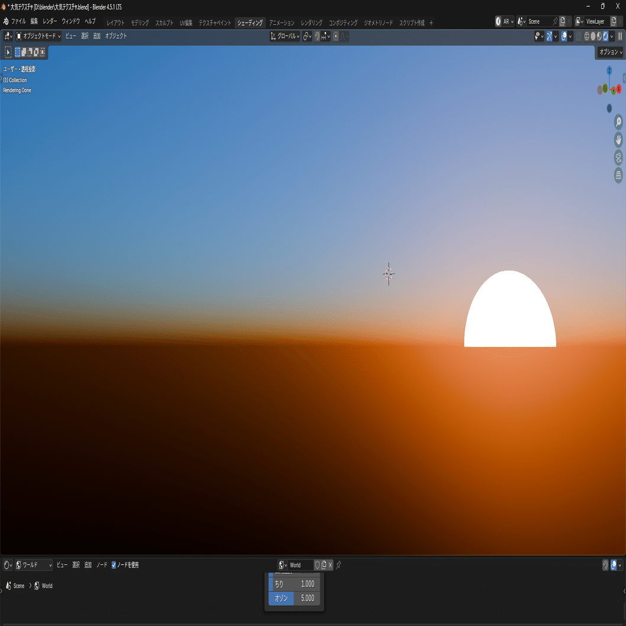The image size is (626, 626).
Task: Toggle viewport gizmos display
Action: tap(550, 36)
